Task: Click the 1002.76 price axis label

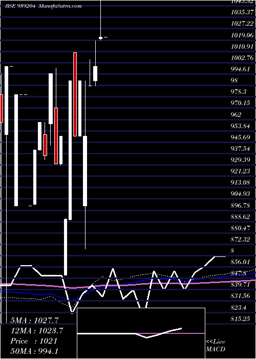Action: 242,57
